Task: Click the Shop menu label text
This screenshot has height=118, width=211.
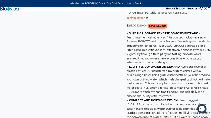Action: tap(169, 9)
